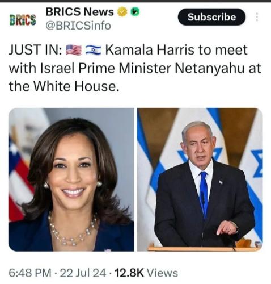Subscribe to BRICS News

click(x=211, y=17)
